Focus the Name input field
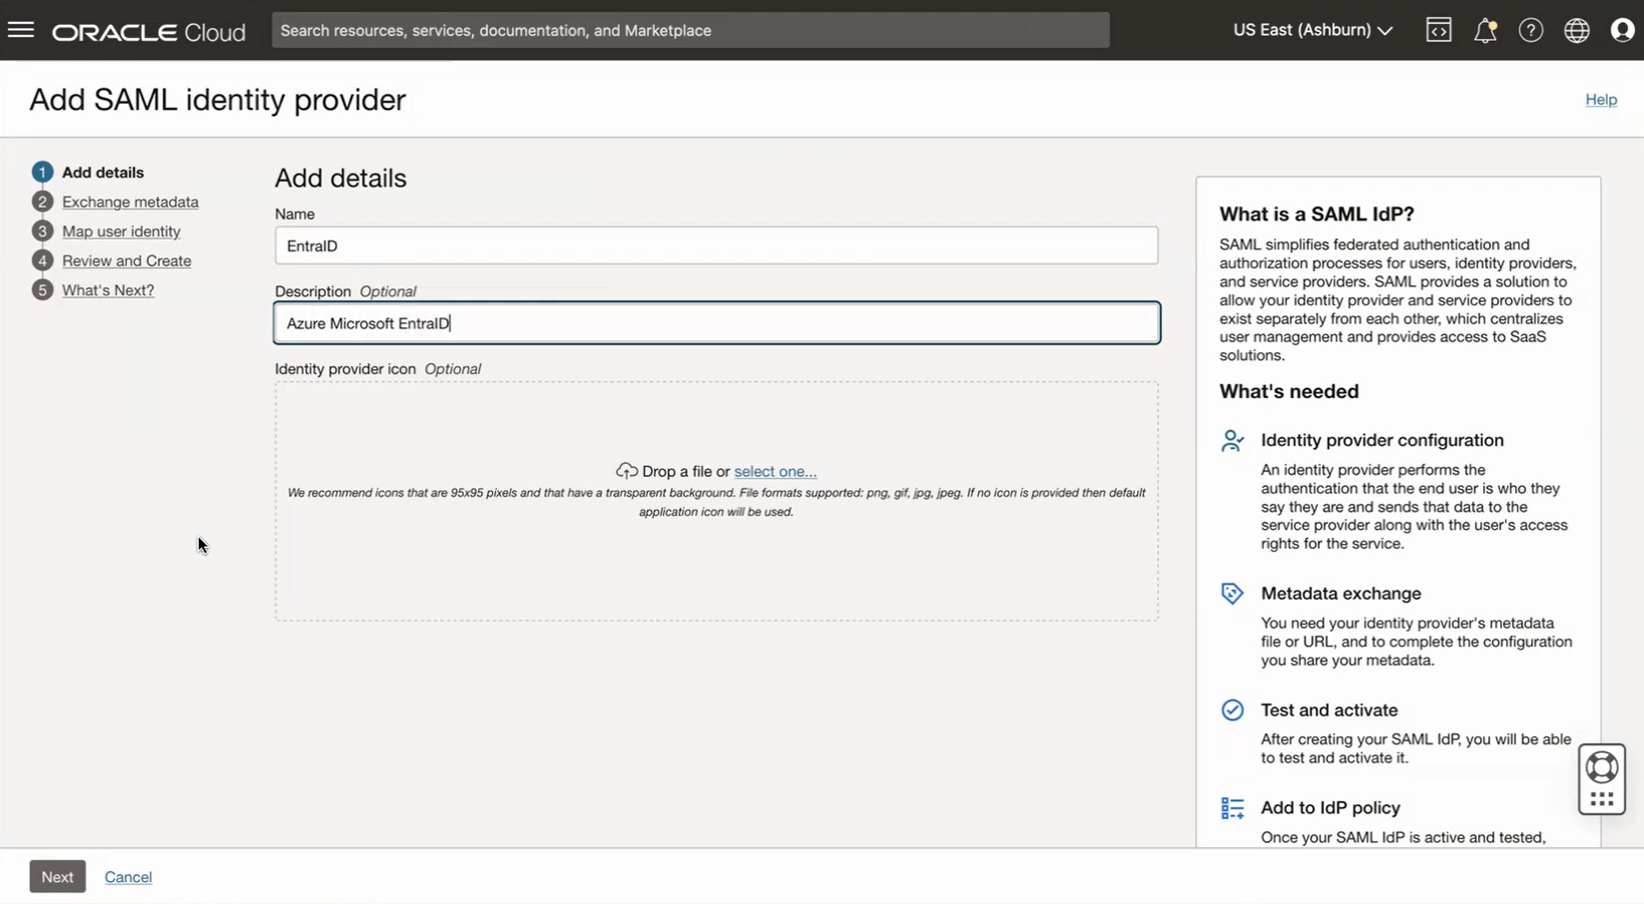The width and height of the screenshot is (1644, 904). tap(716, 245)
